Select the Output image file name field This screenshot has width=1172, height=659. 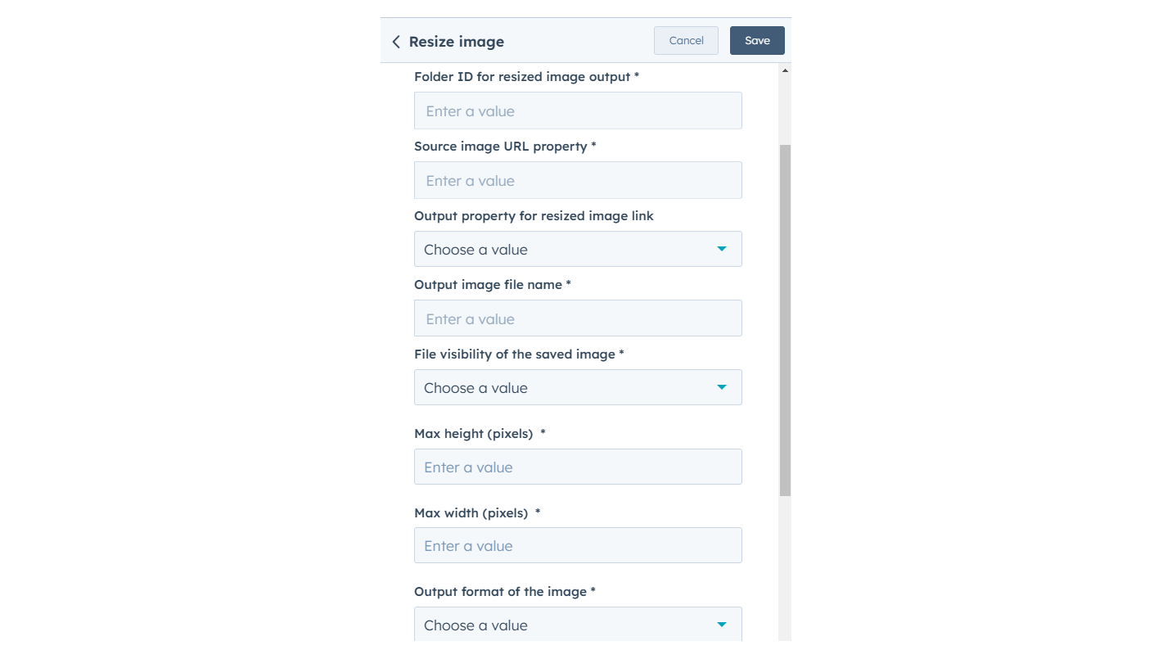click(578, 319)
